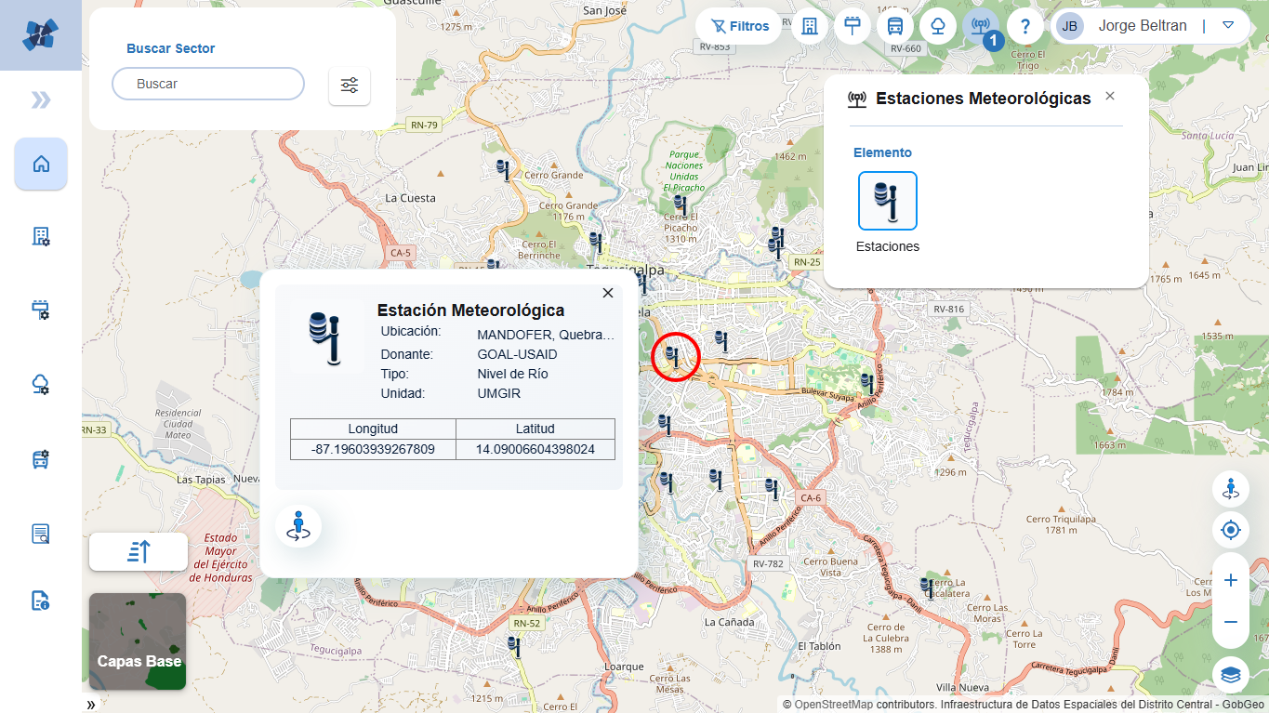Viewport: 1269px width, 713px height.
Task: Expand the left sidebar with double chevron
Action: pyautogui.click(x=41, y=100)
